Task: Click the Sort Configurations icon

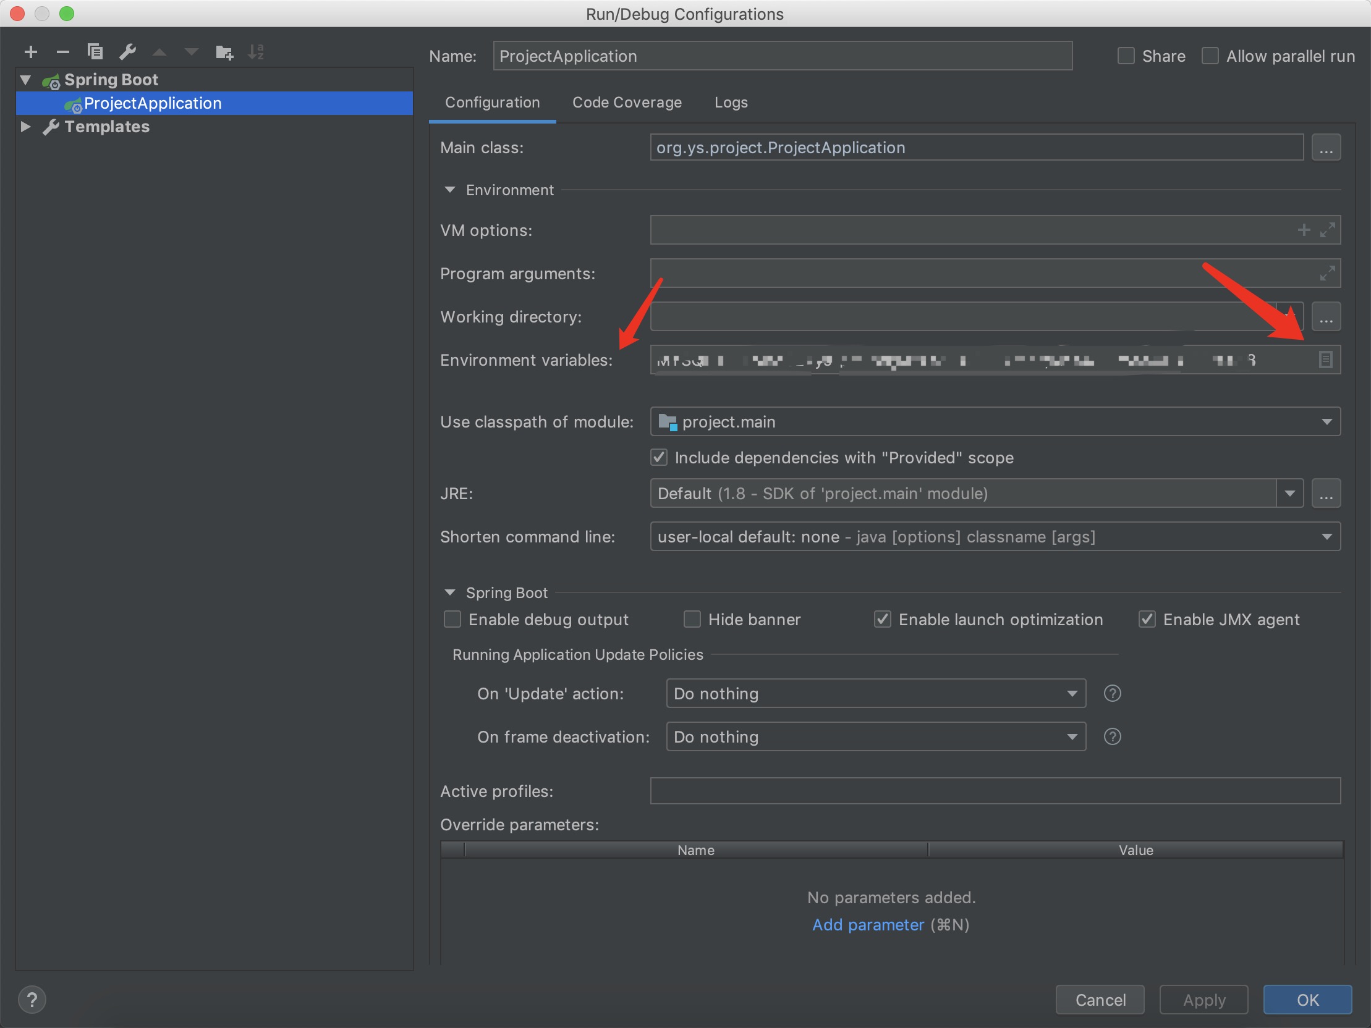Action: pyautogui.click(x=256, y=52)
